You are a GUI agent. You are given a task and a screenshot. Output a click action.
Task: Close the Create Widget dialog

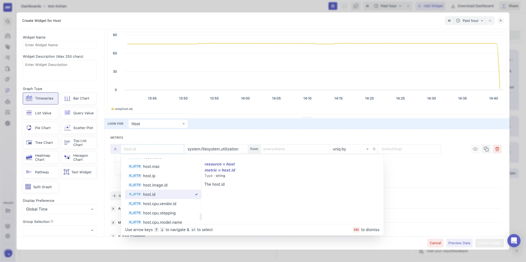pyautogui.click(x=501, y=21)
